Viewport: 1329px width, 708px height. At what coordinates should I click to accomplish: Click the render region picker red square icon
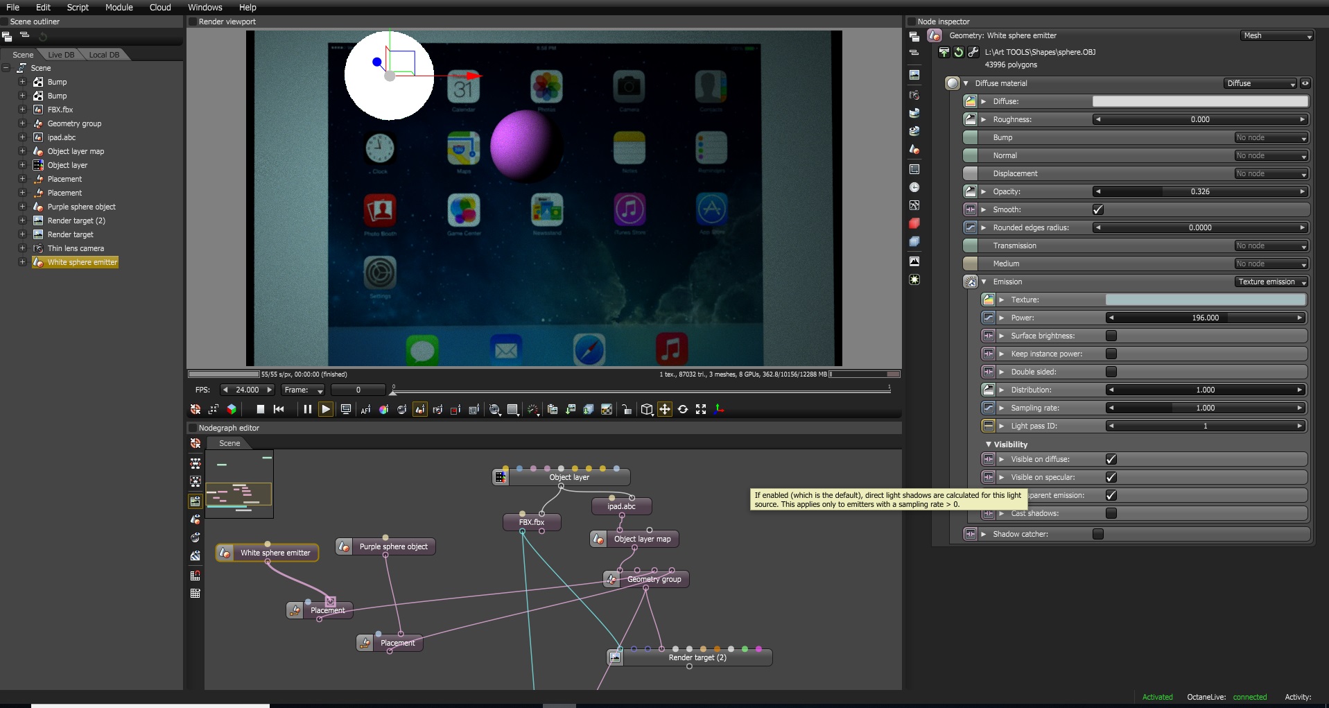pyautogui.click(x=455, y=410)
